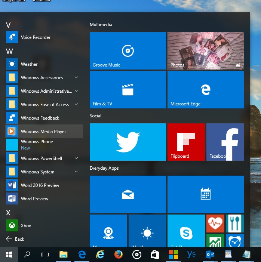This screenshot has width=261, height=262.
Task: Open Groove Music from the taskbar
Action: pos(137,255)
